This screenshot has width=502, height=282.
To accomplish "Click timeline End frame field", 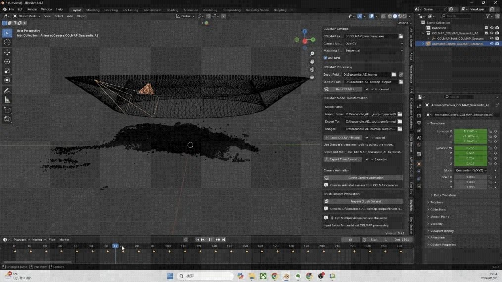I will click(402, 240).
